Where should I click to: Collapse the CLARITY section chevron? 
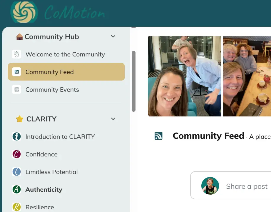pos(113,119)
